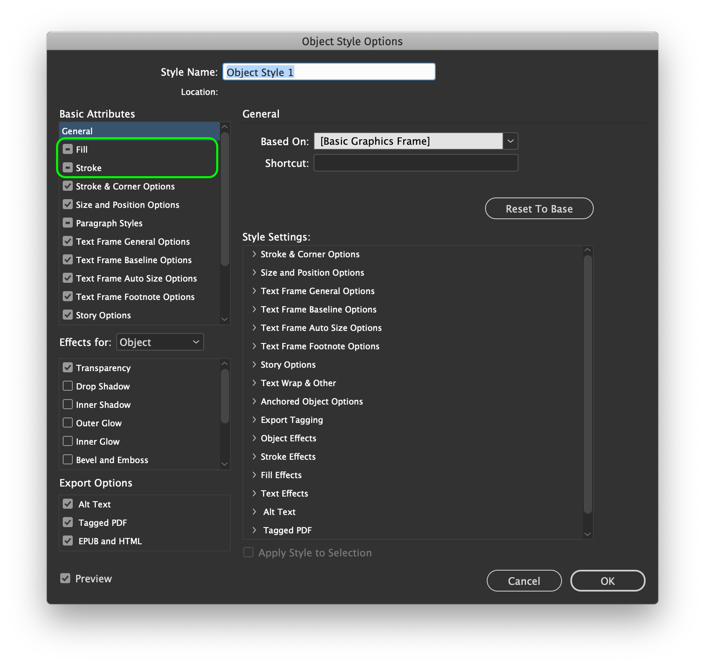
Task: Uncheck Text Frame Auto Size Options checkbox
Action: [x=68, y=278]
